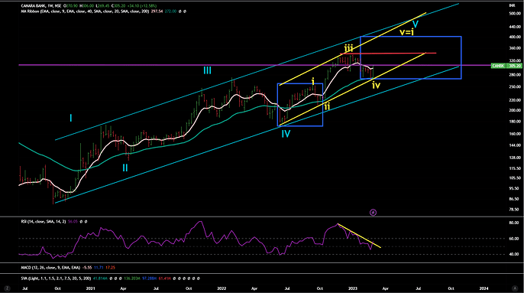Select the cyan wave 'II' label
Viewport: 527px width, 293px height.
coord(125,168)
